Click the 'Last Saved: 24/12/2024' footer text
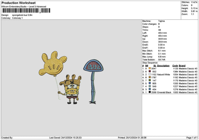This screenshot has width=199, height=140. tap(65, 138)
